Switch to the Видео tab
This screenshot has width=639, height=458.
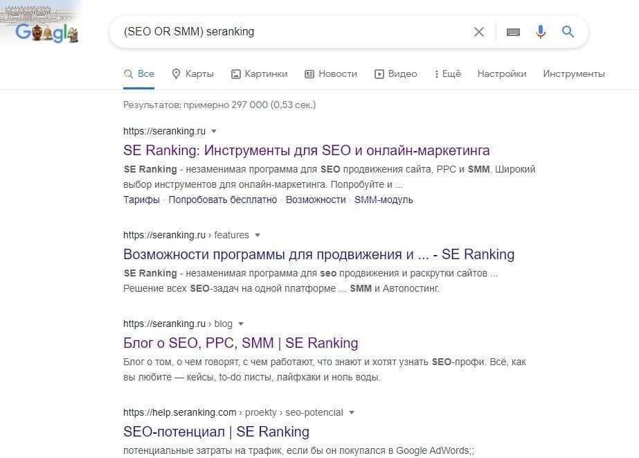(x=396, y=73)
